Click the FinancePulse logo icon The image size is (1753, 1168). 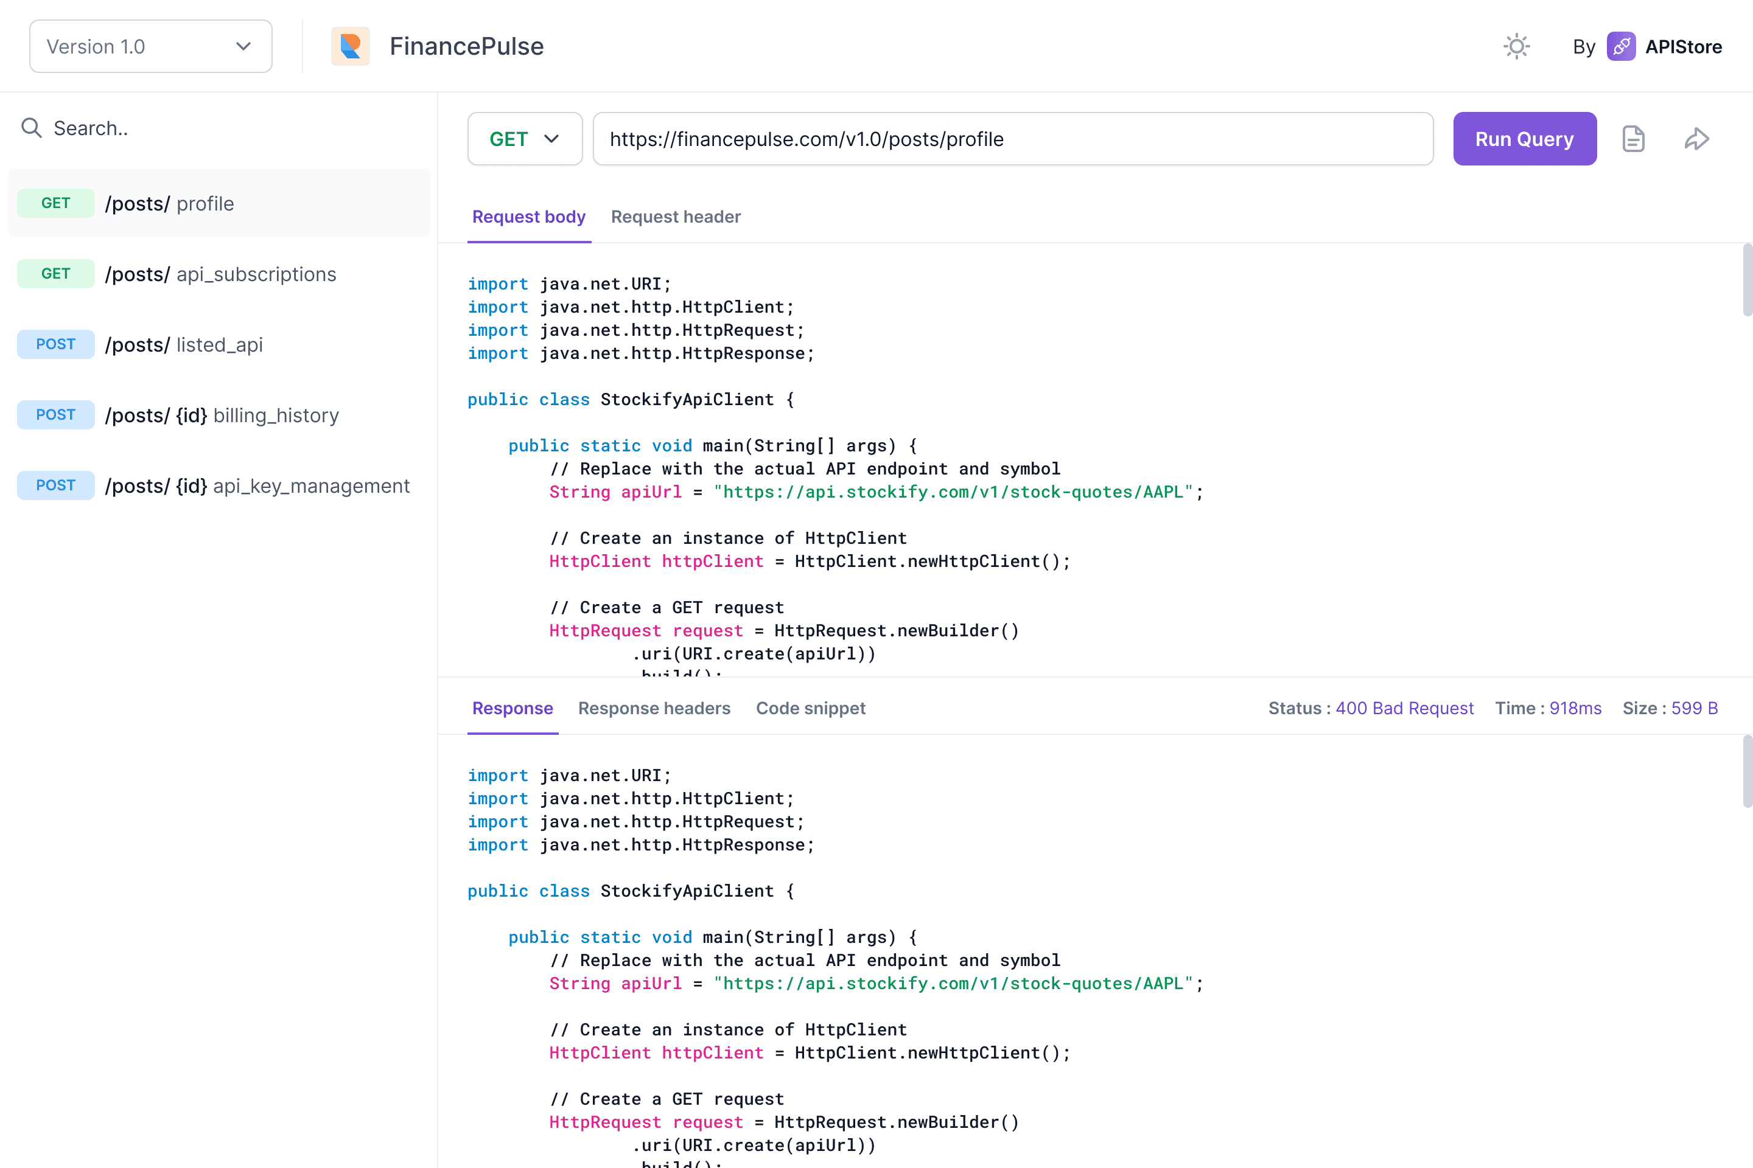pyautogui.click(x=351, y=46)
